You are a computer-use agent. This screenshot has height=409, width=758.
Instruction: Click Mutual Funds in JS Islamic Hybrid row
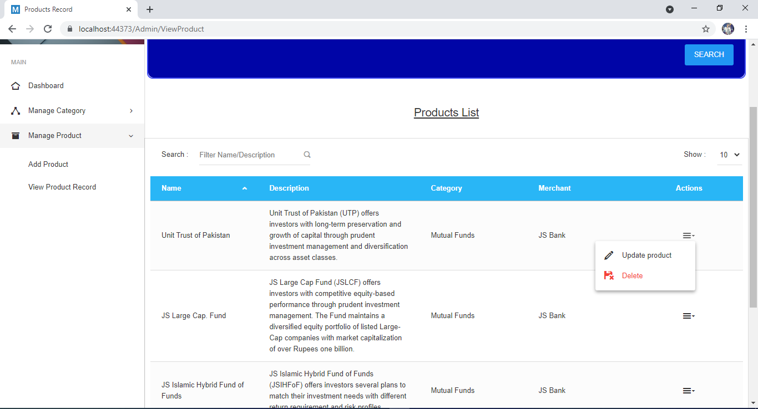tap(453, 391)
